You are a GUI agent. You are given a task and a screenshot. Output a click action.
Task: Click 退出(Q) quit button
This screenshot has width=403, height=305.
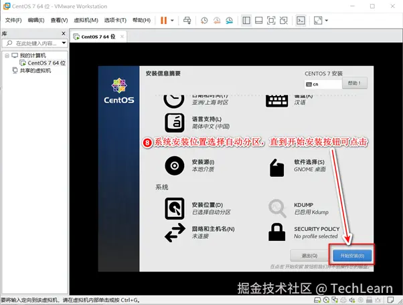(x=309, y=256)
